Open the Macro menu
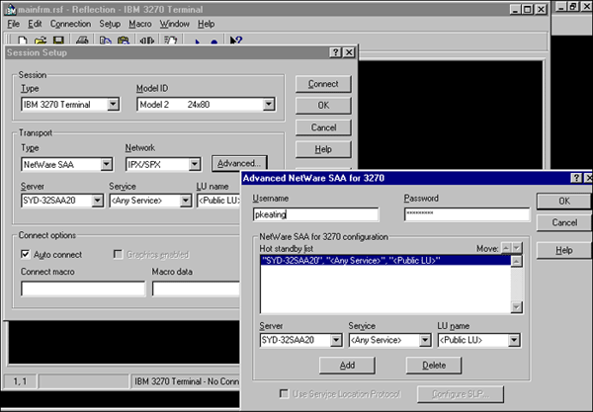Image resolution: width=593 pixels, height=412 pixels. pos(140,24)
